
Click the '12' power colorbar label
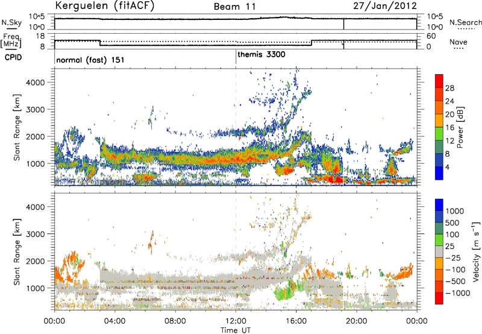pyautogui.click(x=449, y=141)
